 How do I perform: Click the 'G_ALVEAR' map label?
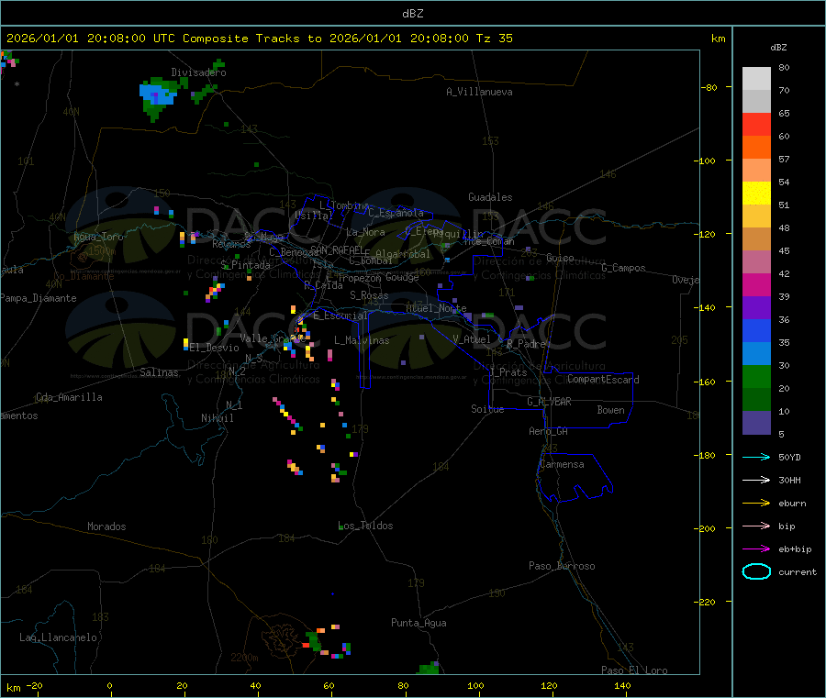click(549, 402)
